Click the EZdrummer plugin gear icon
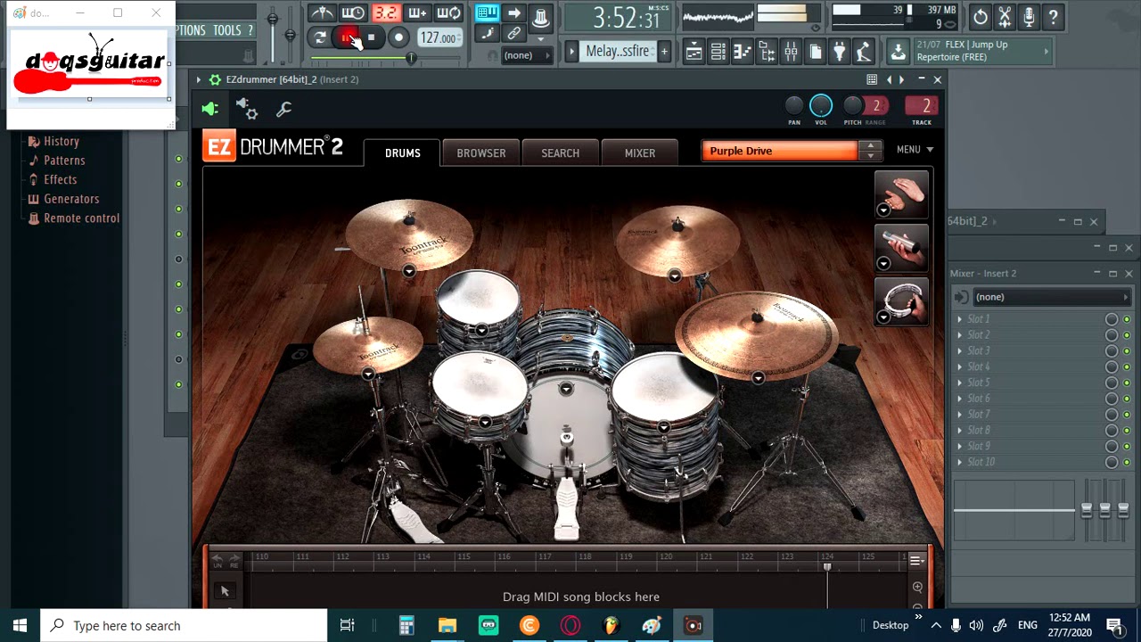Screen dimensions: 1141x642 pos(215,79)
